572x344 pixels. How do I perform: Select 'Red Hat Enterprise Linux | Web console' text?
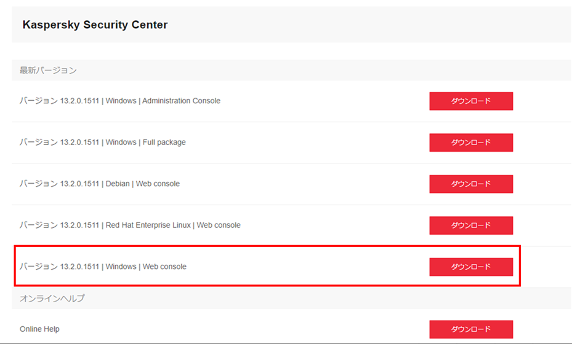(x=173, y=225)
